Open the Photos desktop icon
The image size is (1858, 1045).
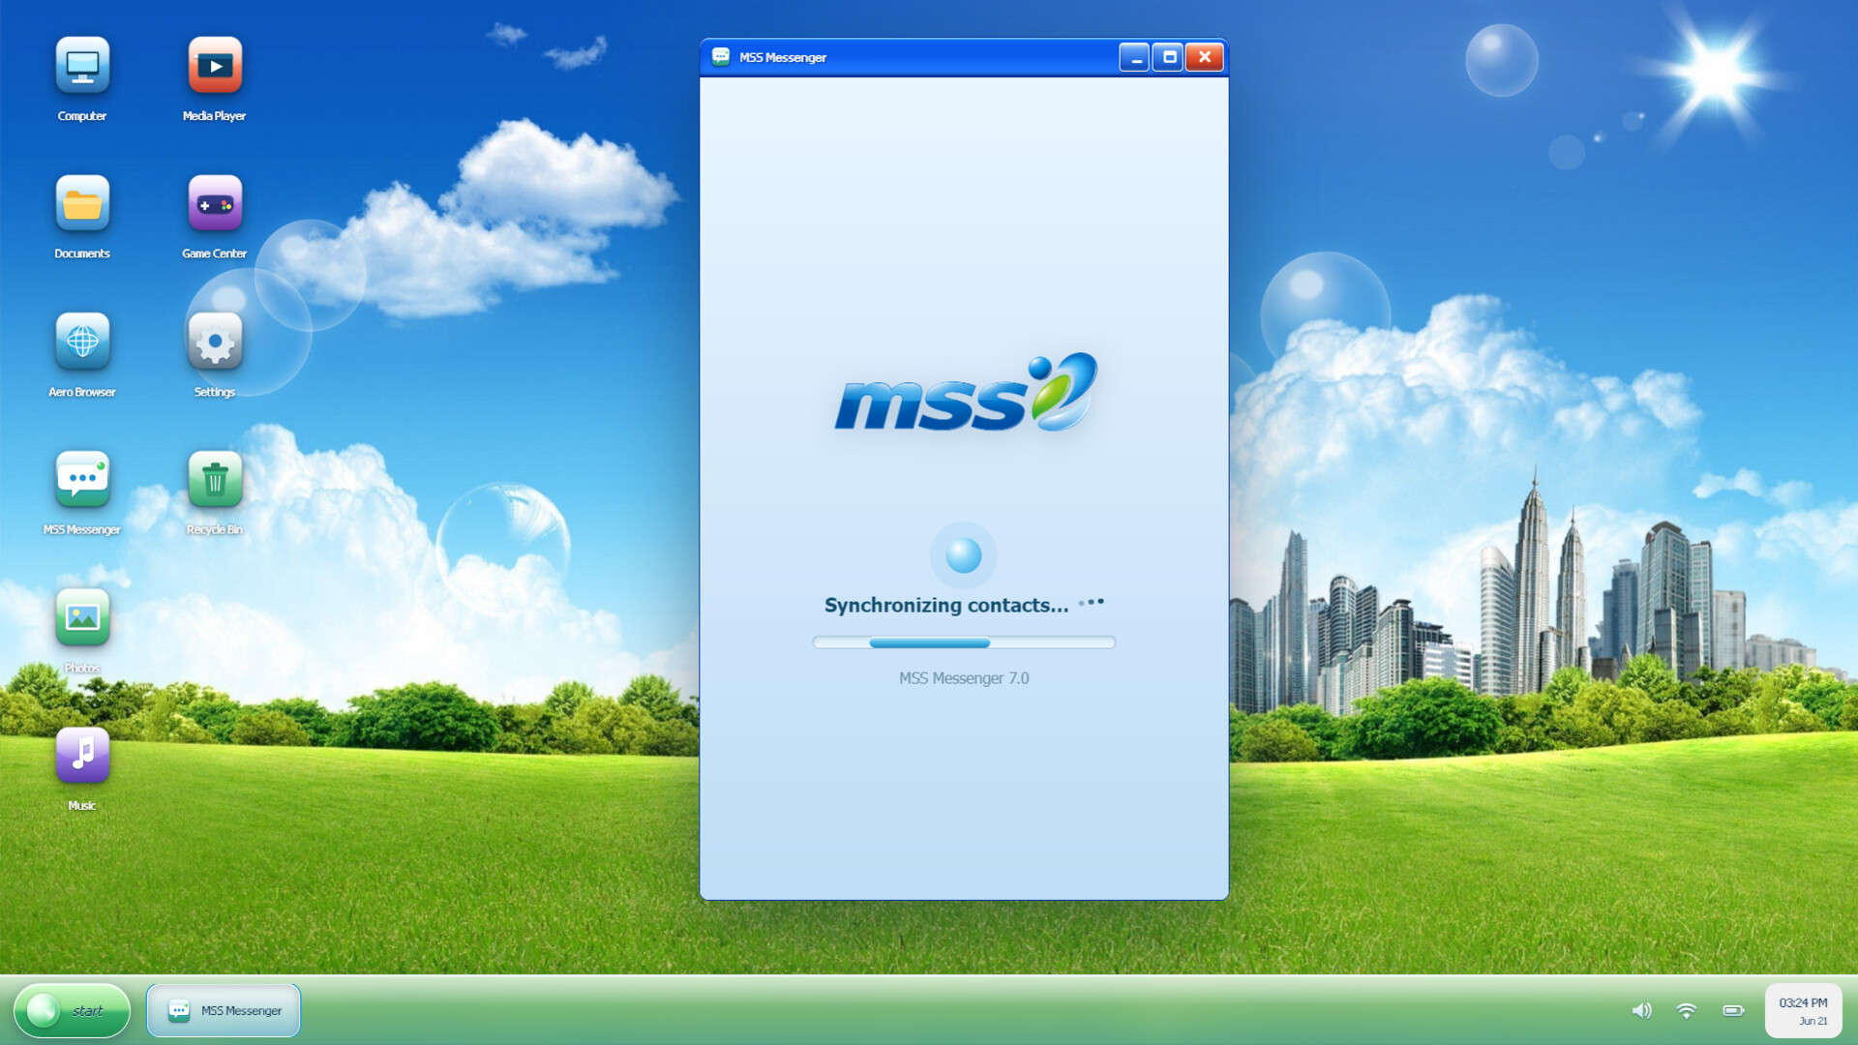(82, 617)
